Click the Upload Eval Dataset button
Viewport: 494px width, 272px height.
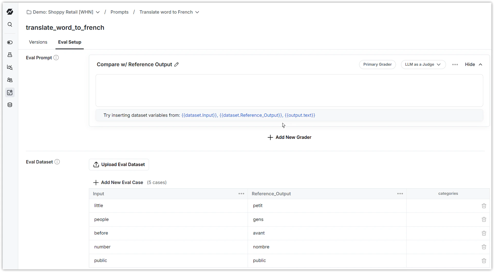pos(119,164)
